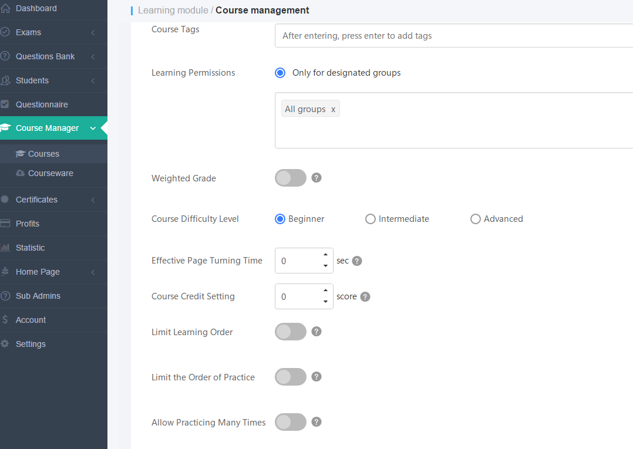Enable Limit the Order of Practice switch
Viewport: 633px width, 449px height.
tap(291, 377)
